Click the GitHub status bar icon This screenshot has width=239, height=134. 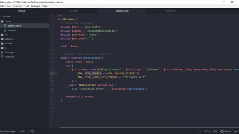(222, 131)
